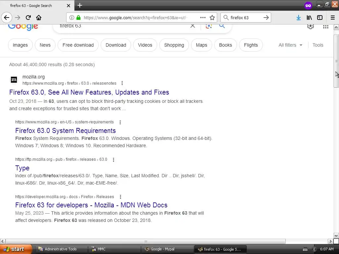Click the vertical scrollbar up arrow
The image size is (339, 254).
[x=336, y=27]
